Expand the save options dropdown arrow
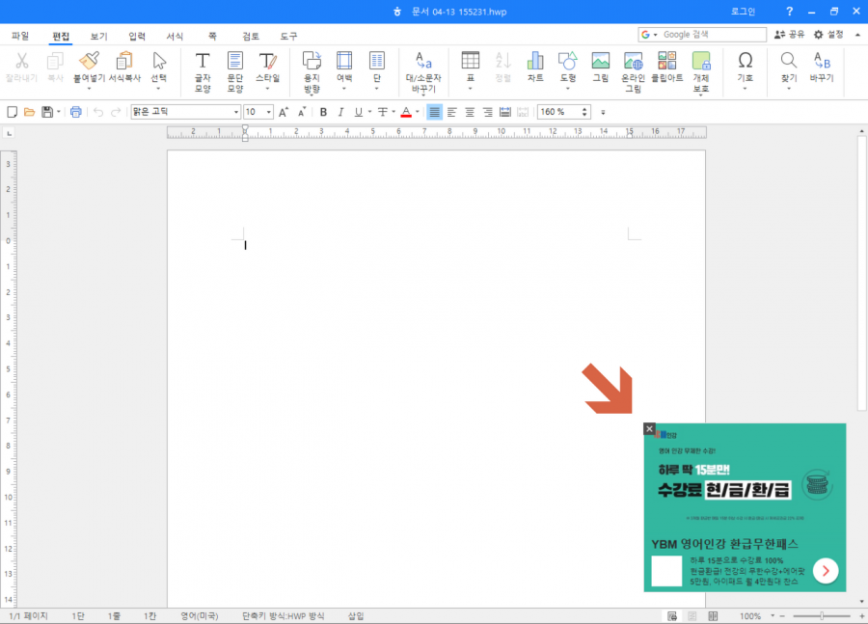The width and height of the screenshot is (868, 624). 59,112
